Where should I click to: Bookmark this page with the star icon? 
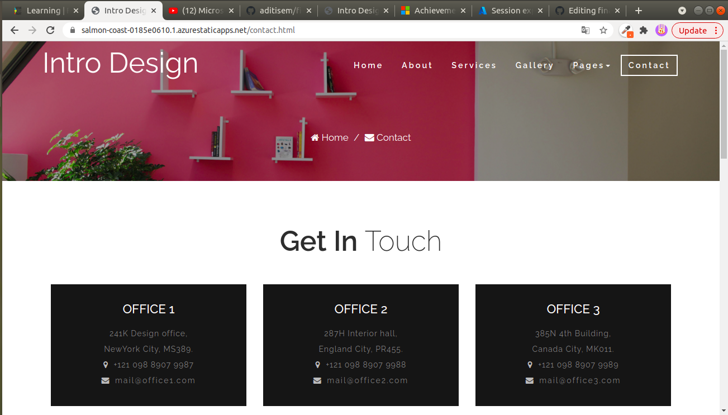[x=603, y=30]
